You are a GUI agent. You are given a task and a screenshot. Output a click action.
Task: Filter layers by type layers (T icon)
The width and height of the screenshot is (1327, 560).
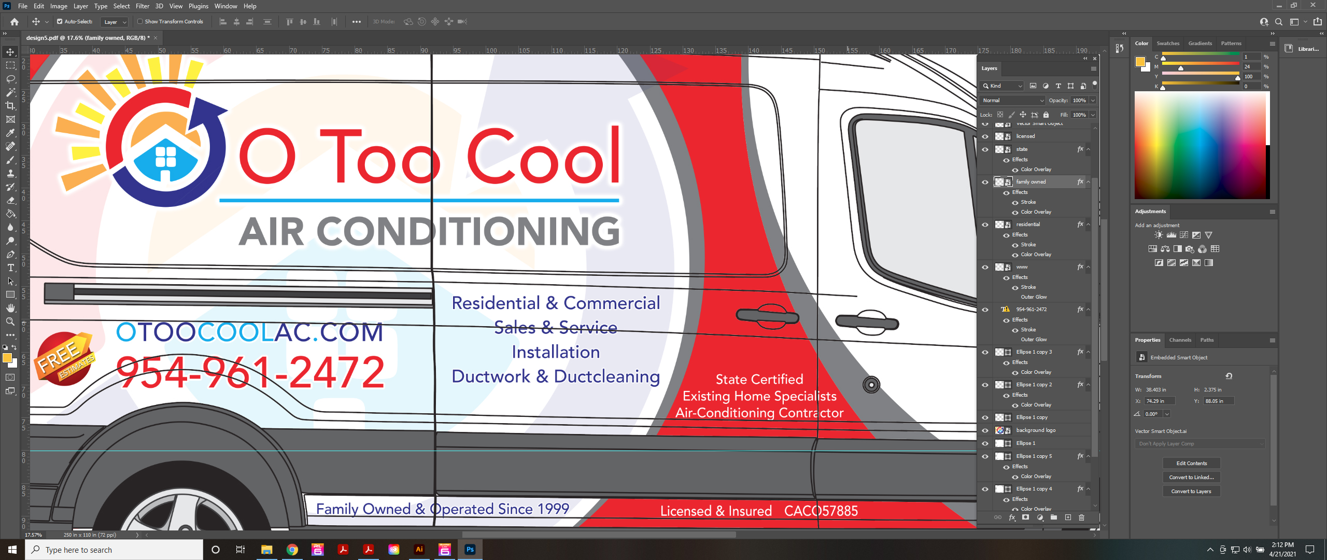[x=1058, y=86]
